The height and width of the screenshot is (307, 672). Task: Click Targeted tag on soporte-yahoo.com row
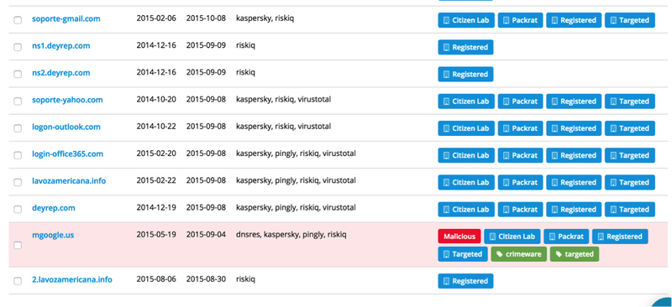[630, 101]
